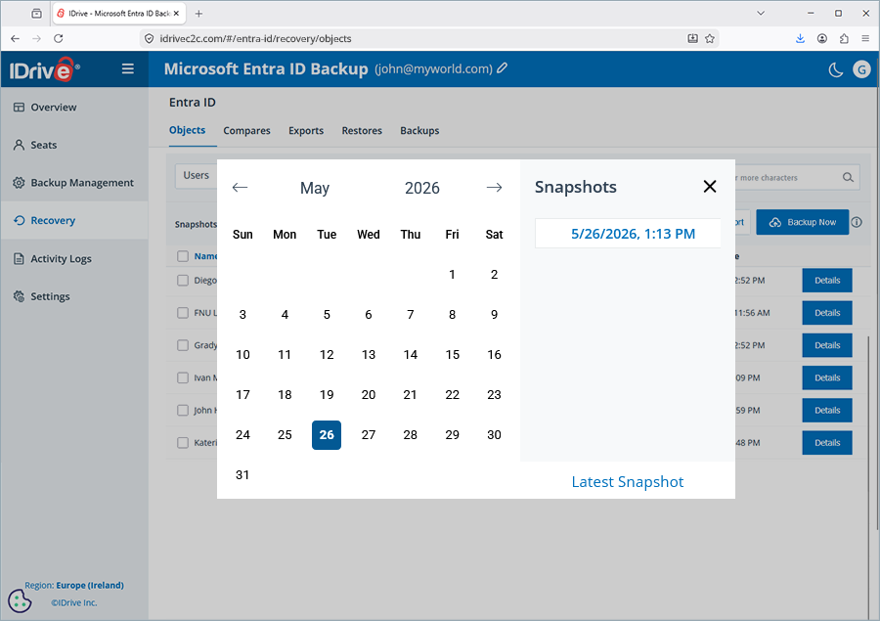Select Recovery in the sidebar
880x621 pixels.
click(74, 220)
